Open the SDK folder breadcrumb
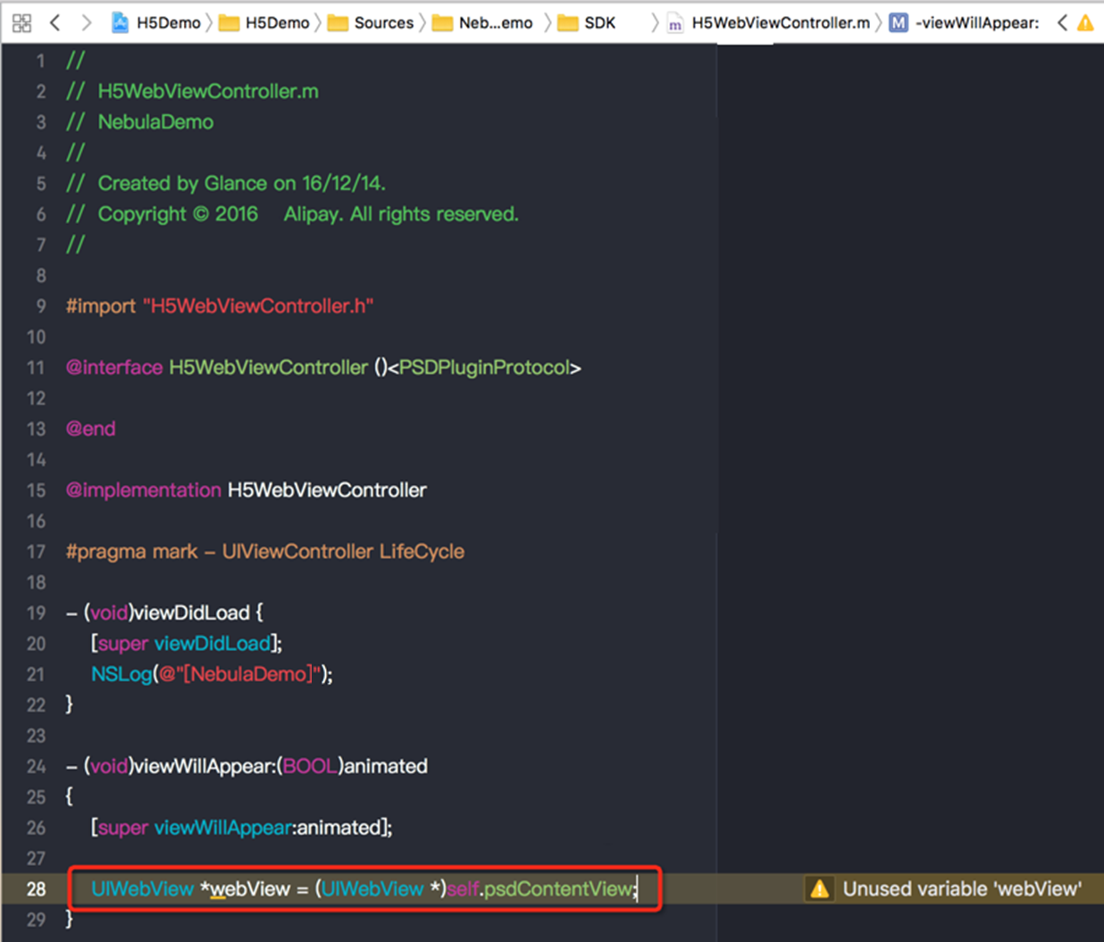This screenshot has height=942, width=1104. (x=588, y=22)
